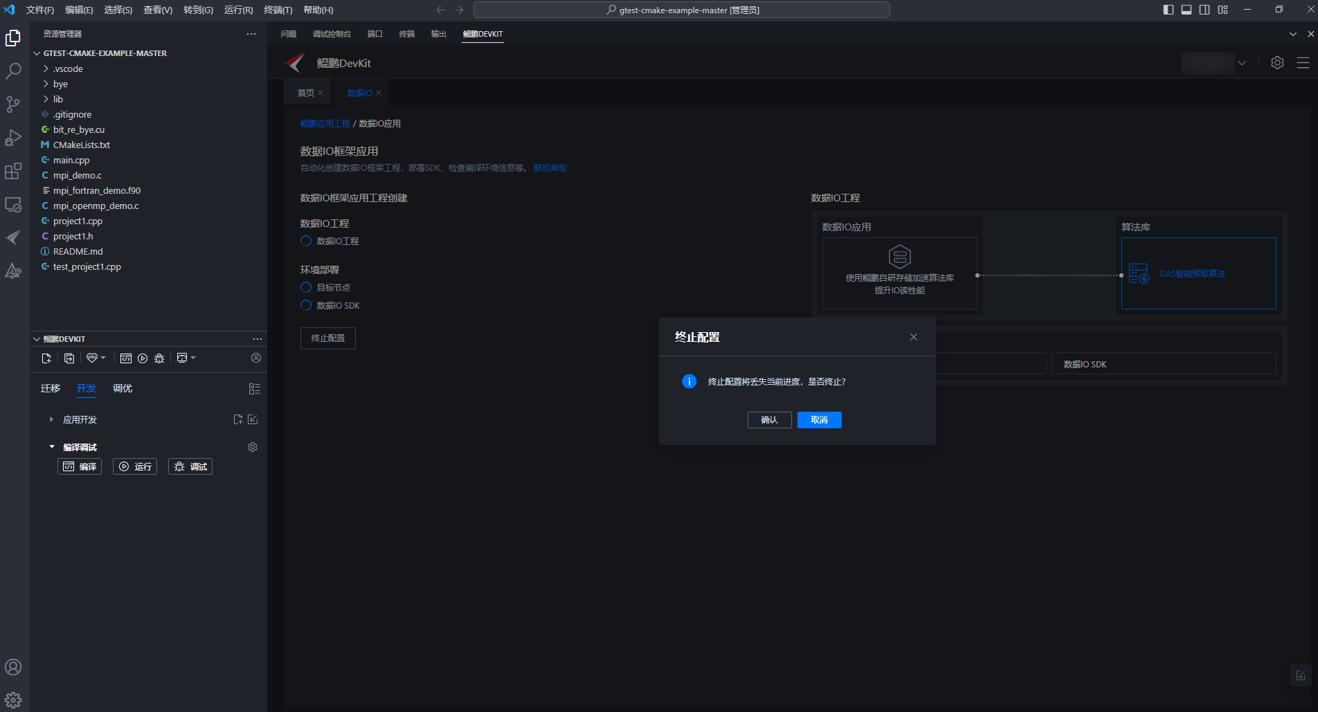
Task: Click import project icon in DevKit toolbar
Action: pyautogui.click(x=69, y=358)
